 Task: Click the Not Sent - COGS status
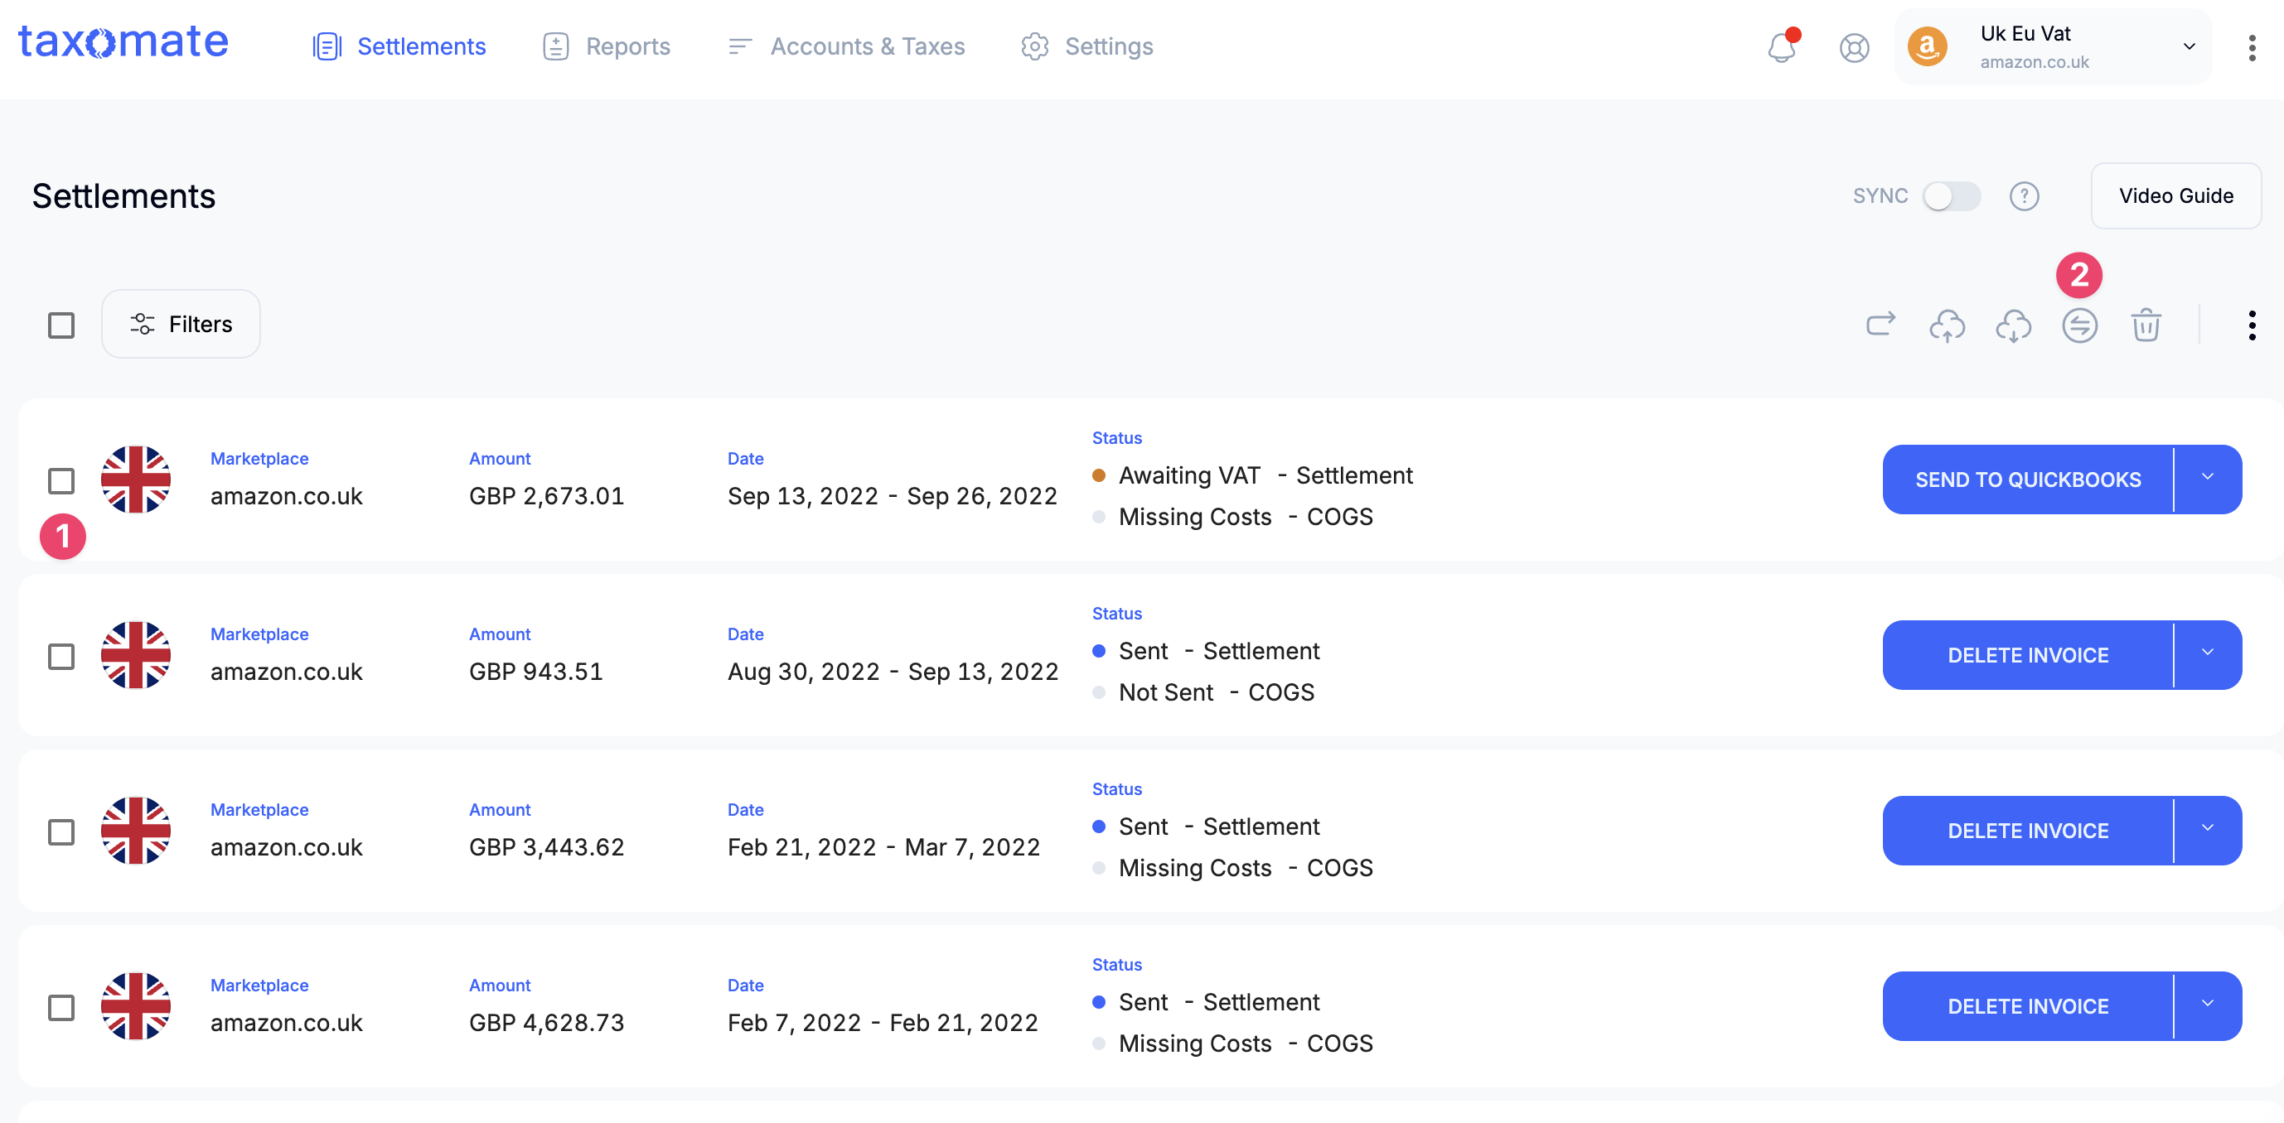1203,692
